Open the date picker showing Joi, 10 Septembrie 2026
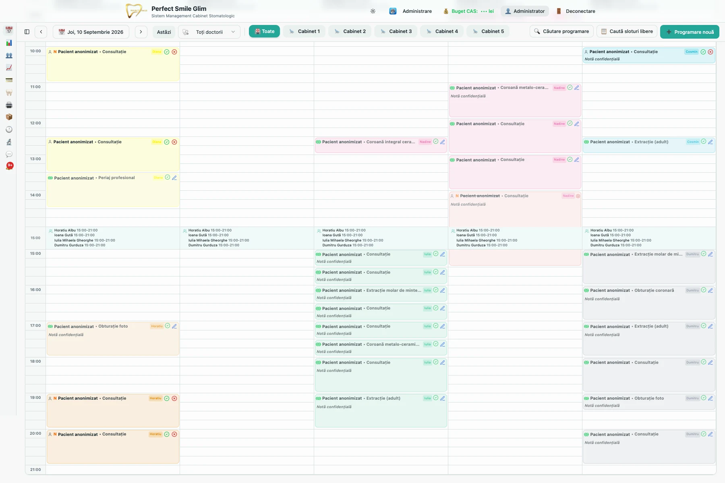Image resolution: width=725 pixels, height=483 pixels. coord(91,32)
